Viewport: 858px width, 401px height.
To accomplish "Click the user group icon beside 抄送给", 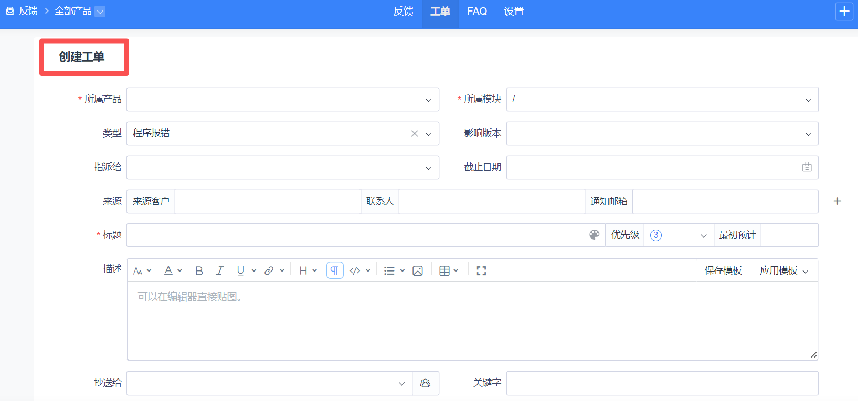I will pos(426,383).
